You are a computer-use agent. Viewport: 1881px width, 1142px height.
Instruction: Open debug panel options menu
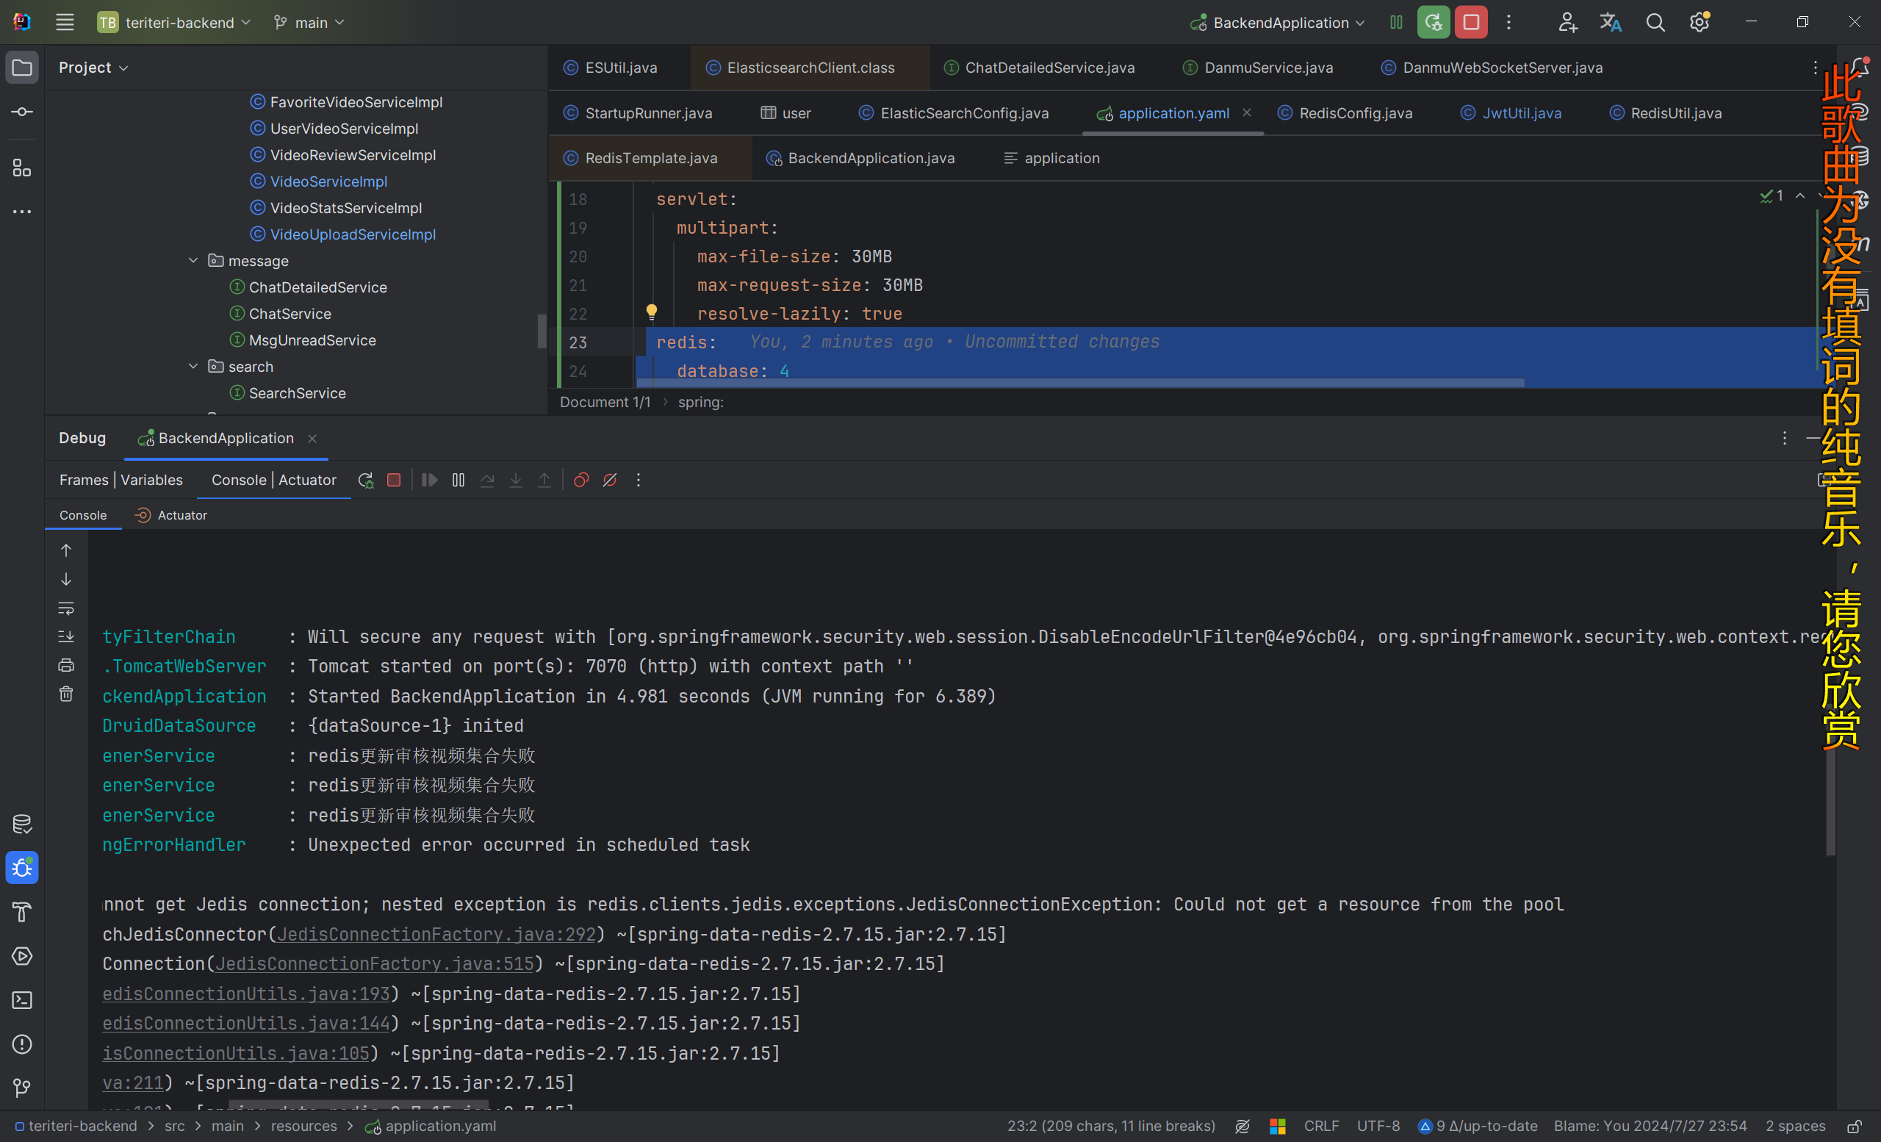(x=1784, y=438)
